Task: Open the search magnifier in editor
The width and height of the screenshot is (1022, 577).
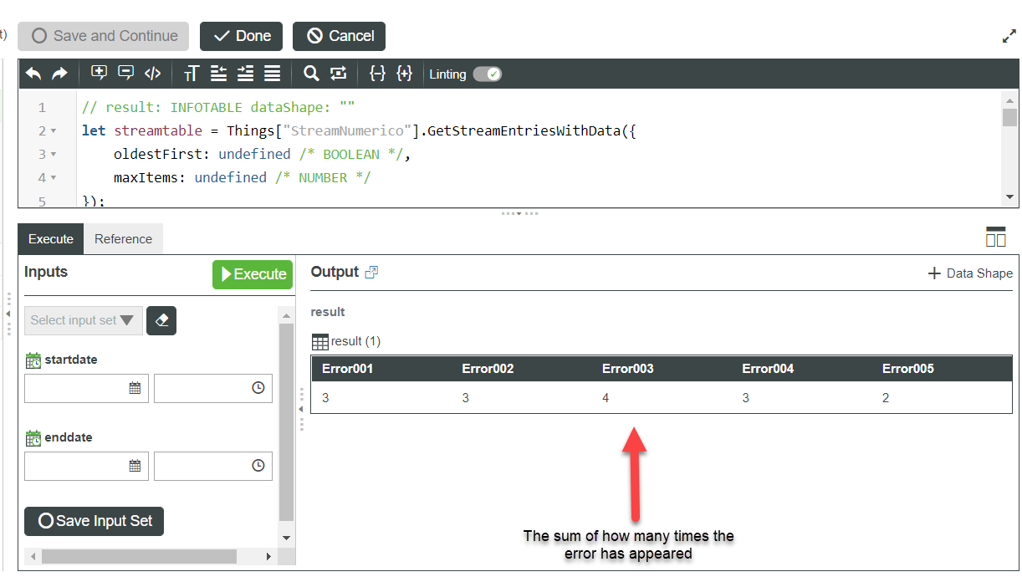Action: (x=311, y=74)
